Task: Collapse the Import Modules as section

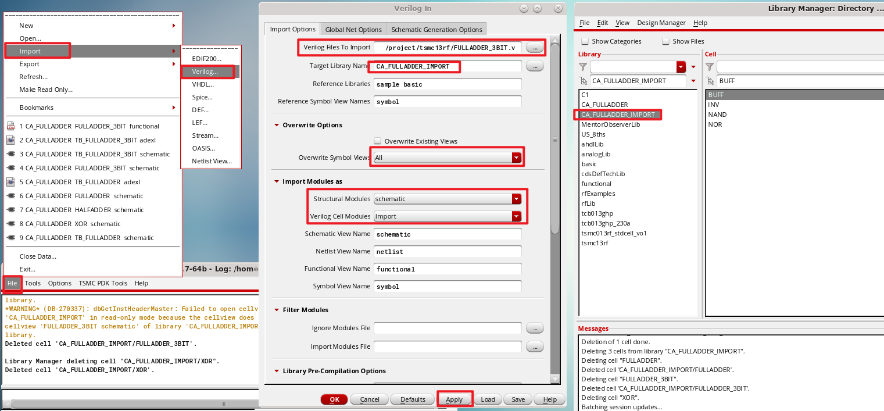Action: (276, 181)
